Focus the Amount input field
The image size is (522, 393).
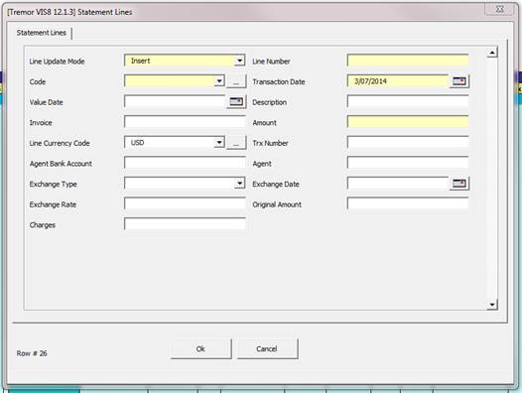[x=408, y=122]
